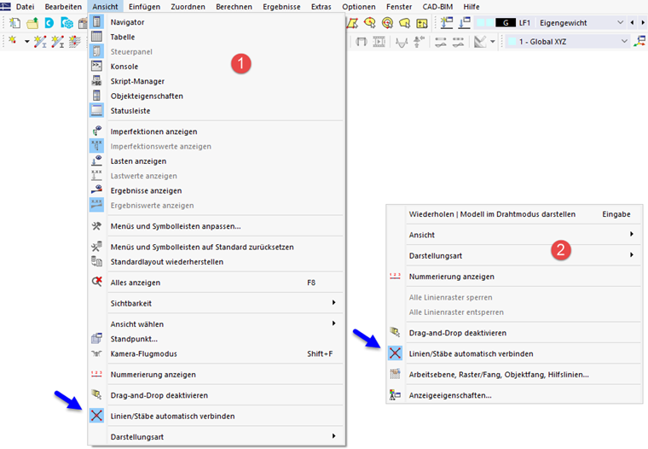
Task: Open dropdown arrow beside new node icon
Action: 27,41
